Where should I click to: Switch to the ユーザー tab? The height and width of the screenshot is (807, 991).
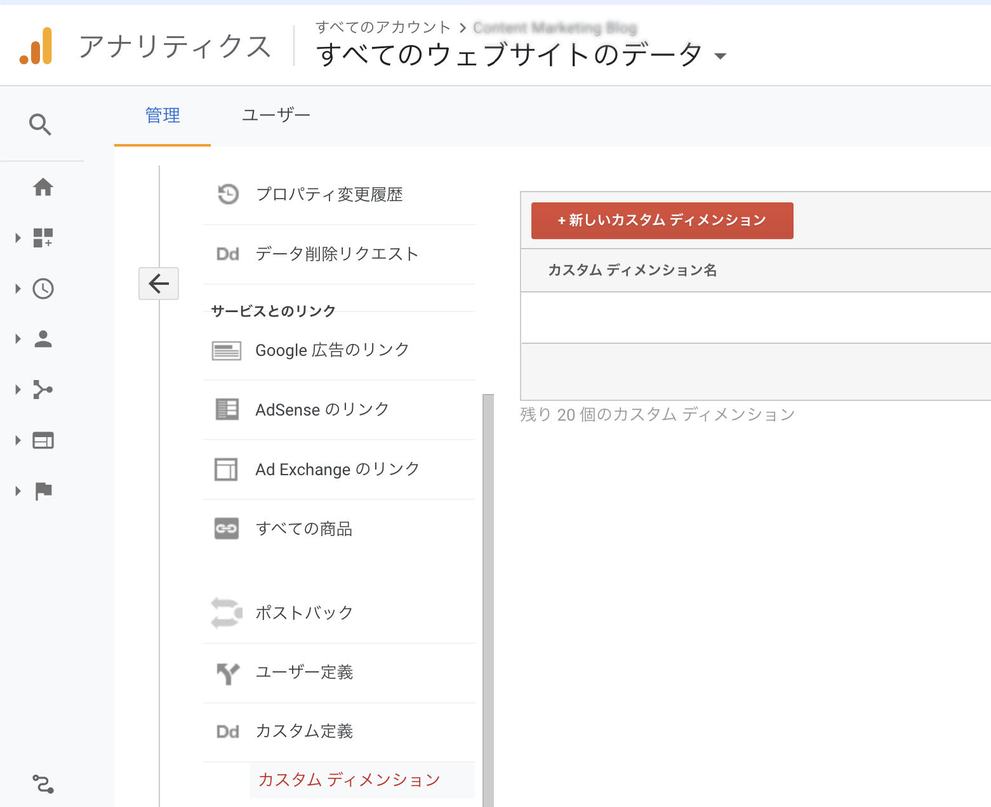(x=276, y=115)
